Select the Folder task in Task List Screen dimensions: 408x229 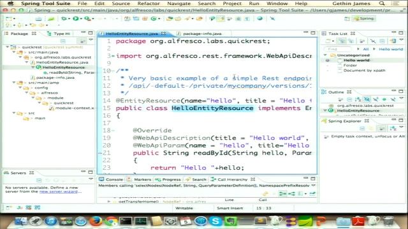[350, 65]
